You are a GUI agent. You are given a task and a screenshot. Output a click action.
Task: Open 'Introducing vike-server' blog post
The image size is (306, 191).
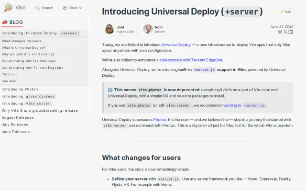click(x=27, y=104)
